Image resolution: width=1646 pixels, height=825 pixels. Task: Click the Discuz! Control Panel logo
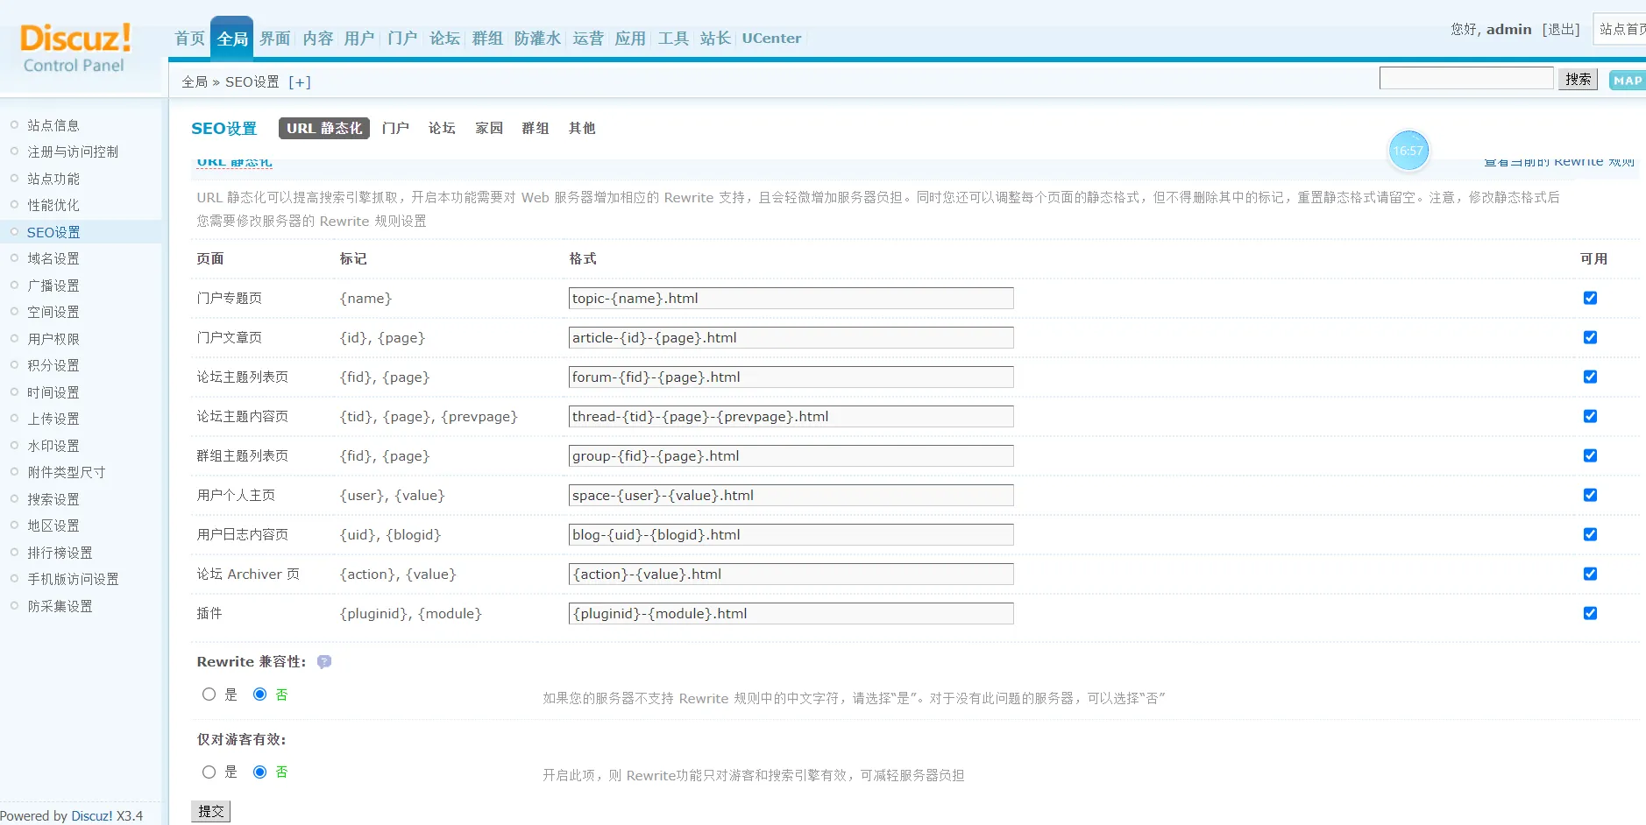coord(75,48)
